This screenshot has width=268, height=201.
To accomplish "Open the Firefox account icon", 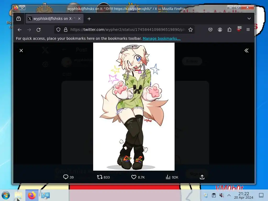I will [x=220, y=30].
